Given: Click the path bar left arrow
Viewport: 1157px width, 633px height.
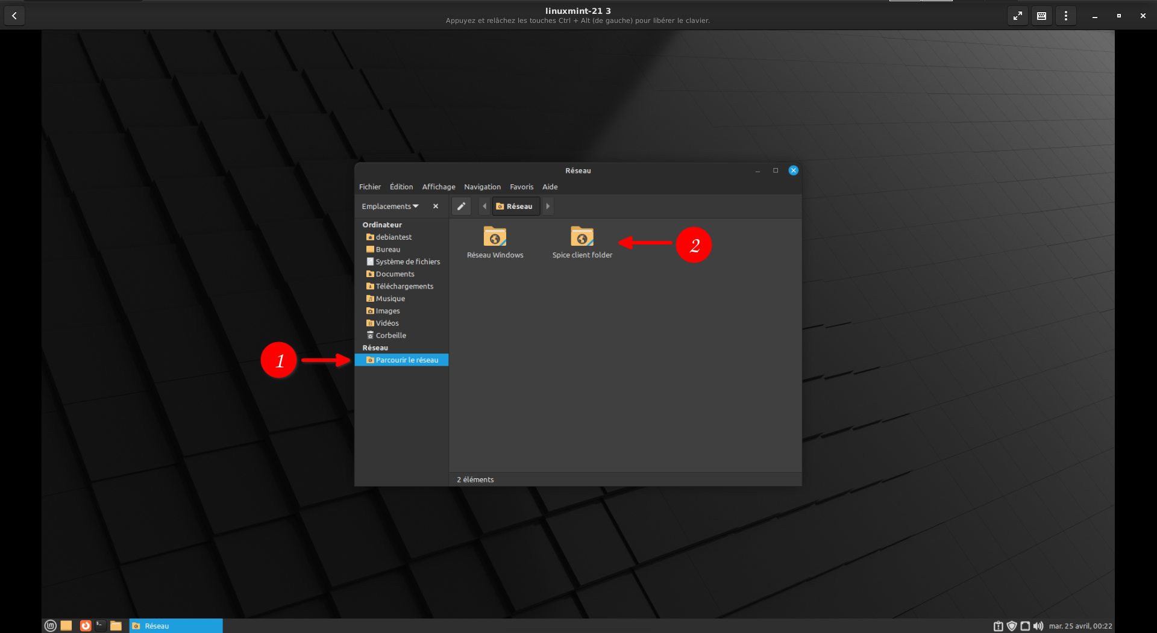Looking at the screenshot, I should pyautogui.click(x=484, y=206).
